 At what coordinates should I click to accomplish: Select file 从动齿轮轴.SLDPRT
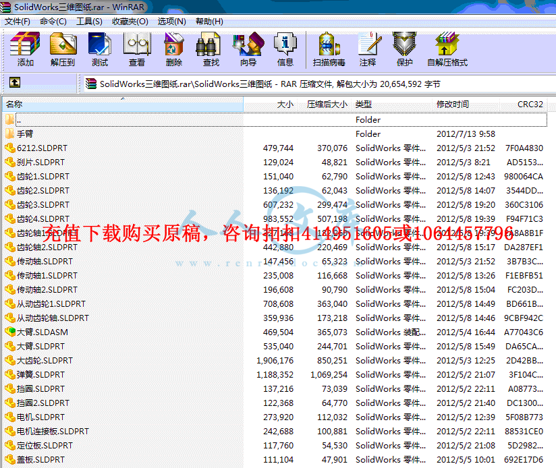[x=53, y=318]
